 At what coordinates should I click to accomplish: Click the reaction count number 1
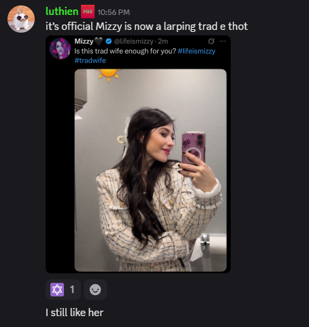(x=72, y=290)
